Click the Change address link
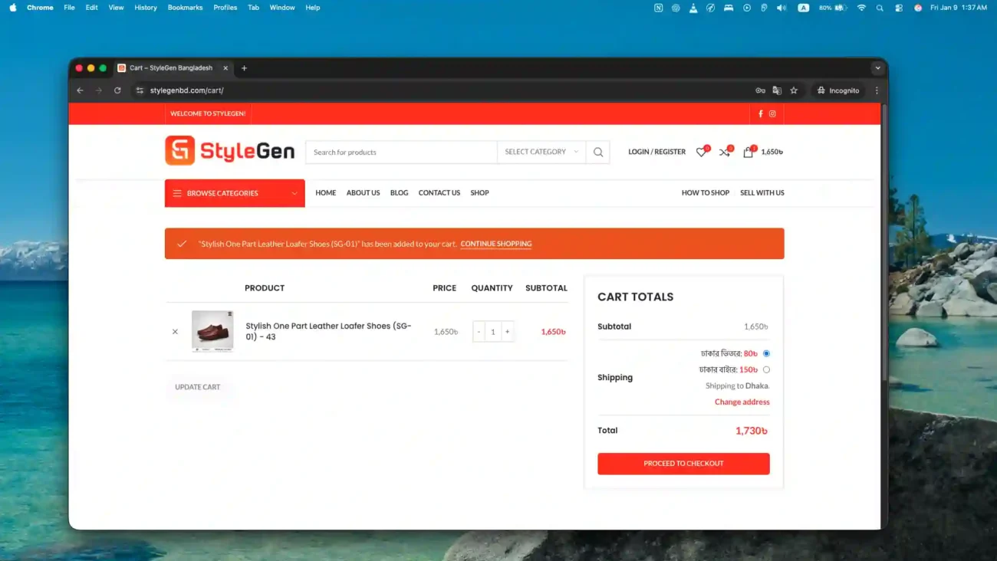The height and width of the screenshot is (561, 997). [742, 402]
